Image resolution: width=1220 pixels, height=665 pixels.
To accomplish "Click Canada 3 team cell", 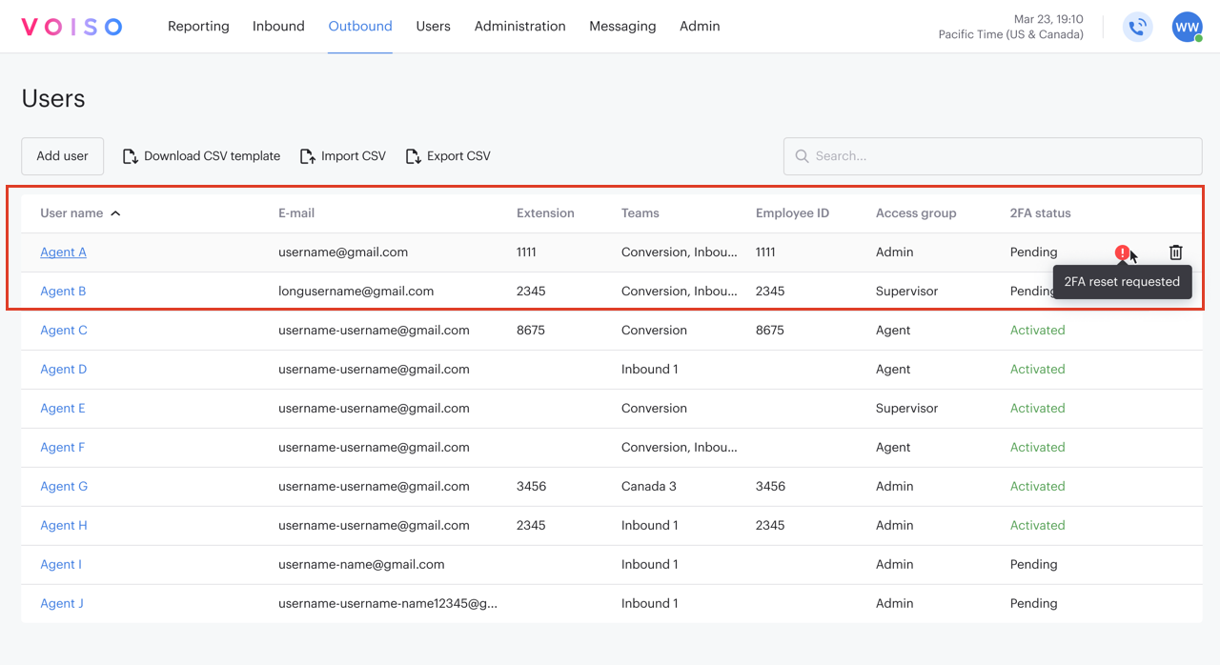I will (x=649, y=487).
